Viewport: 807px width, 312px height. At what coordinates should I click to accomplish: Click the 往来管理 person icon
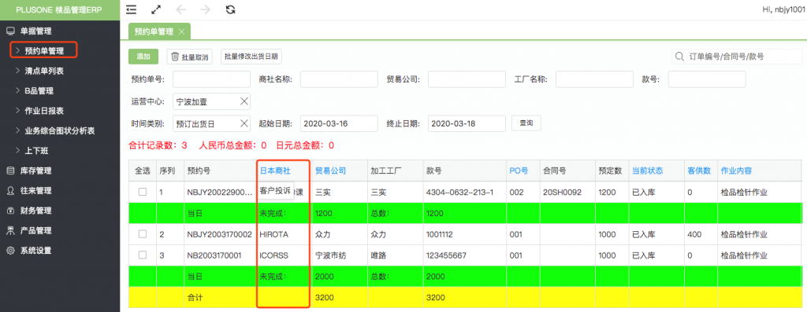(9, 191)
